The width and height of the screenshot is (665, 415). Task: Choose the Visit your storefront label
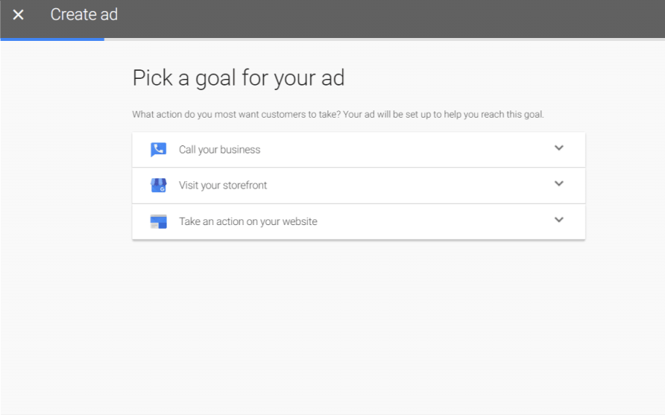(223, 186)
